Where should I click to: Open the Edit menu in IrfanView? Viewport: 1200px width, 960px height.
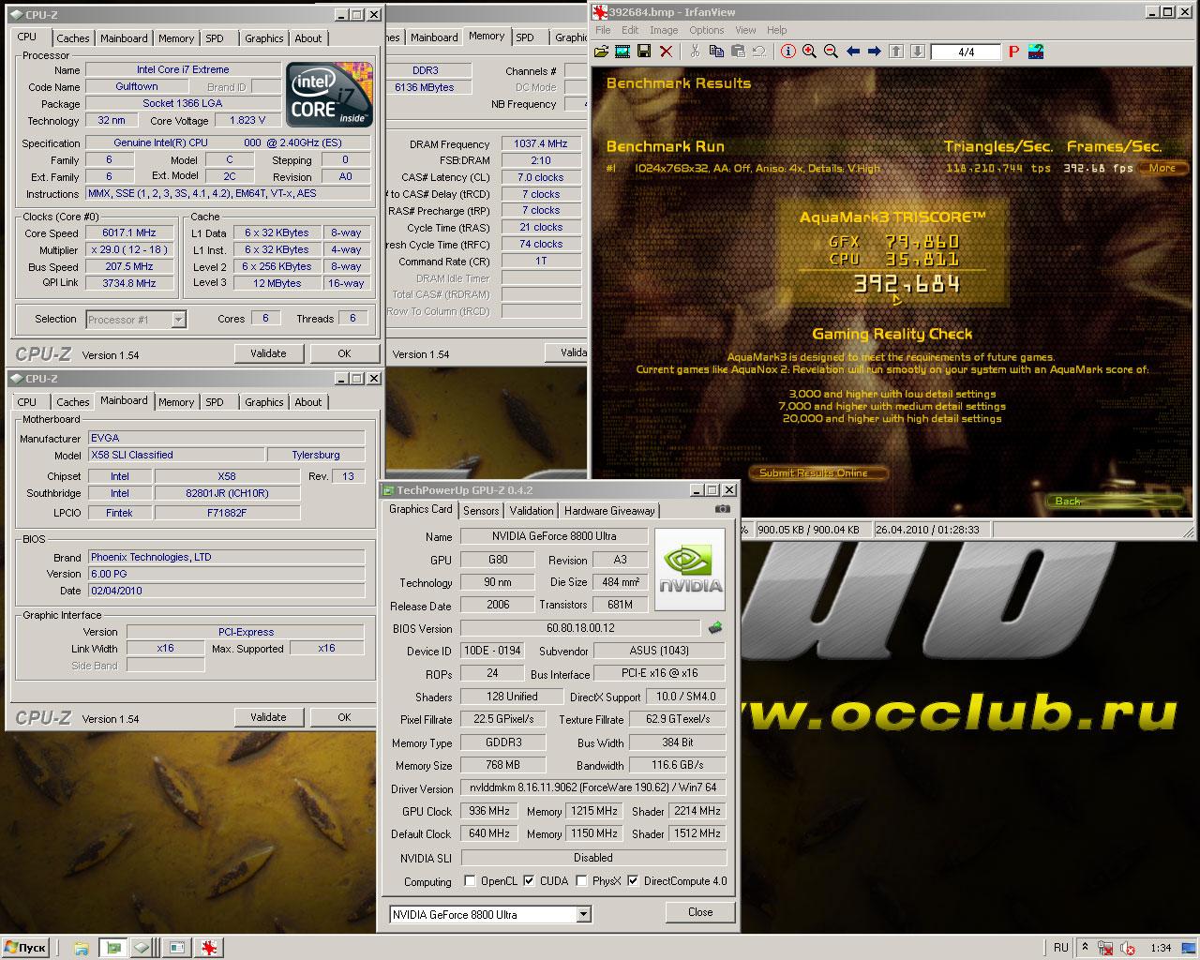(629, 30)
